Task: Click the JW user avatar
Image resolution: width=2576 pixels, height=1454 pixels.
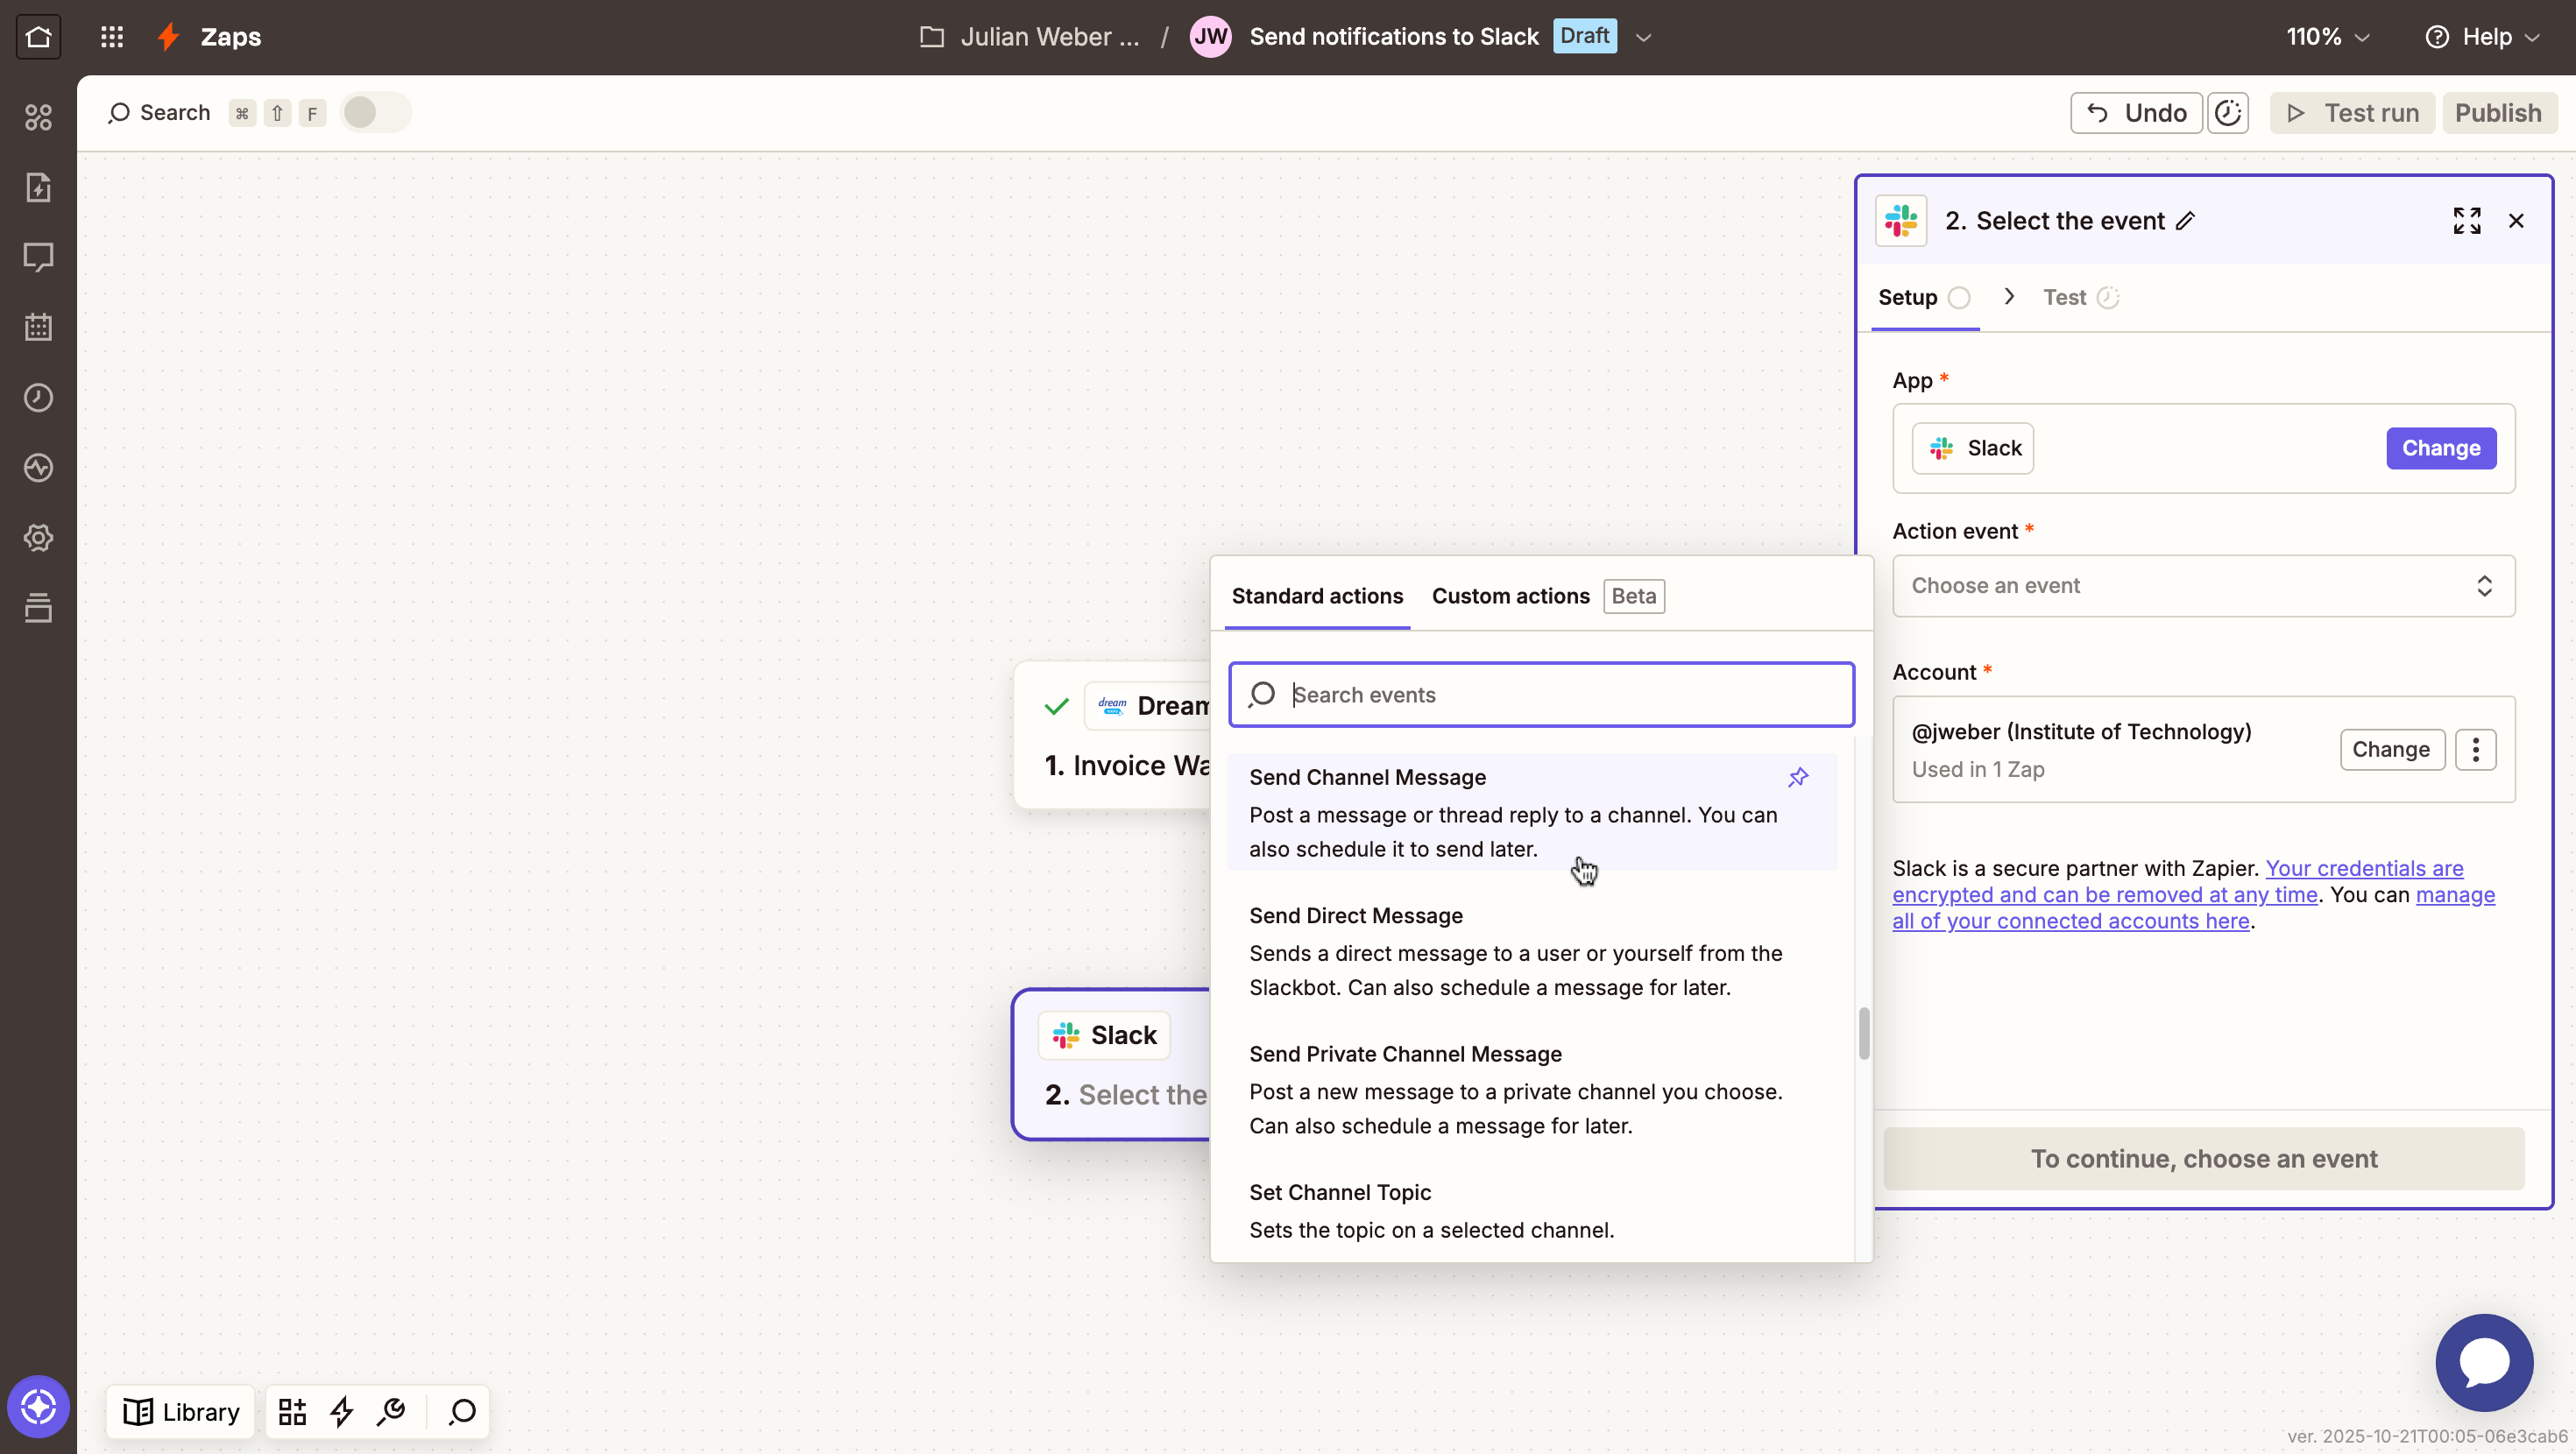Action: pyautogui.click(x=1210, y=37)
